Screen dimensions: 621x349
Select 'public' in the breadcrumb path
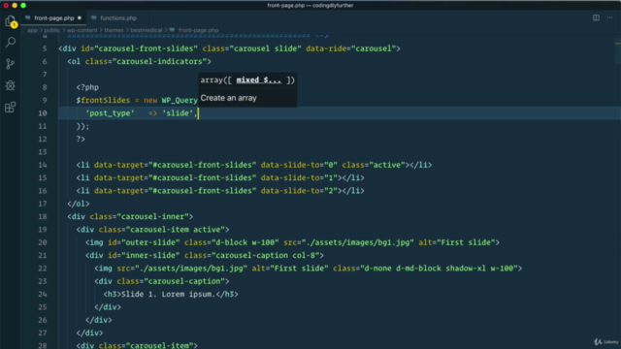(x=51, y=30)
